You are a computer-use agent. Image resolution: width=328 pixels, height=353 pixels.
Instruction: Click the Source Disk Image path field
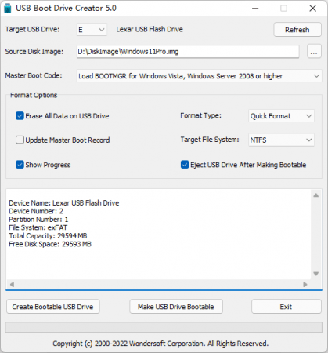pyautogui.click(x=188, y=52)
